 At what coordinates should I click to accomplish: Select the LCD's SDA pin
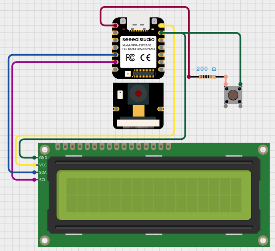point(35,172)
